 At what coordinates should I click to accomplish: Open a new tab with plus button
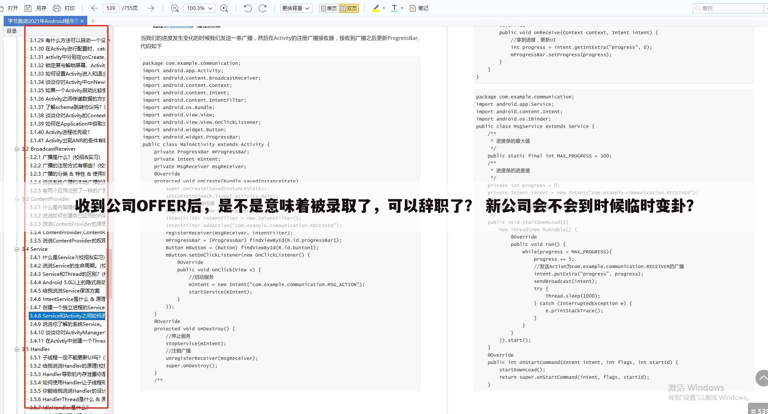click(93, 21)
